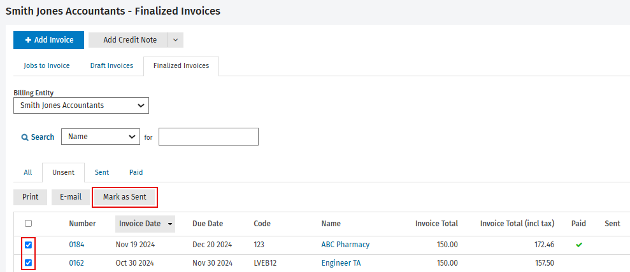Focus the search text input field
Image resolution: width=630 pixels, height=272 pixels.
coord(208,137)
